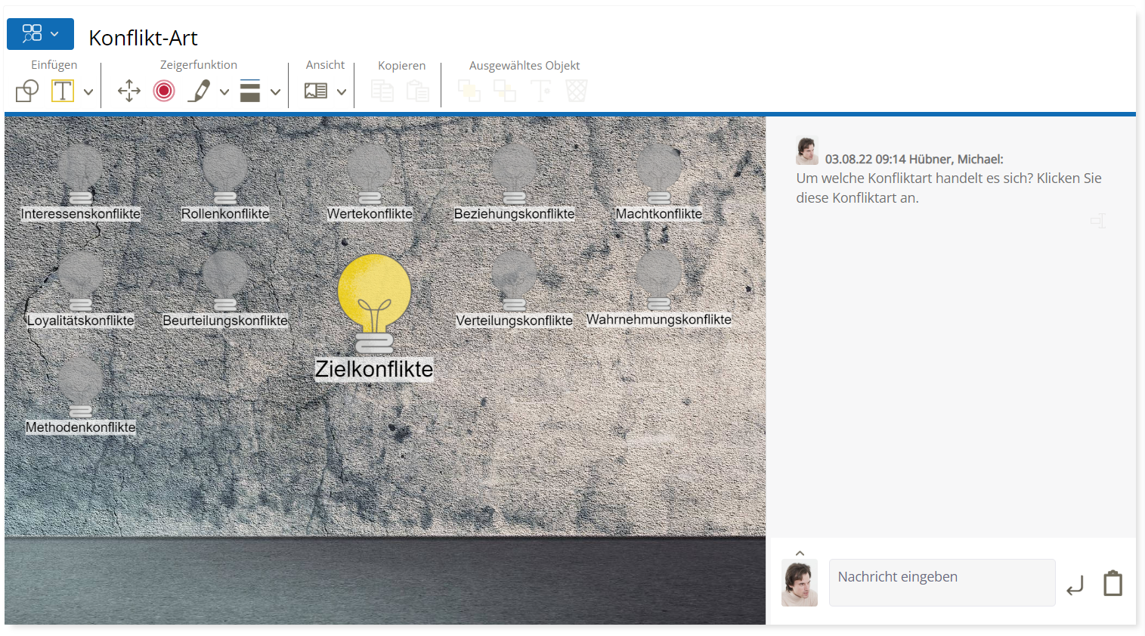The image size is (1145, 636).
Task: Click the Wahrnehmungskonflikte label
Action: pos(658,320)
